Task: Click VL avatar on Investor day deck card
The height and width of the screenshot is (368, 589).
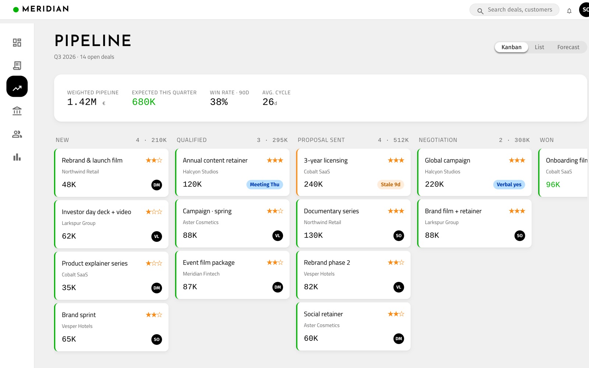Action: pos(157,236)
